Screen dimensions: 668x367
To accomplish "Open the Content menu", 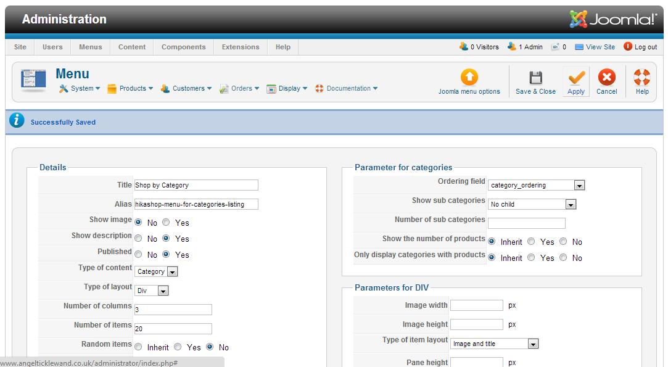I will tap(131, 47).
